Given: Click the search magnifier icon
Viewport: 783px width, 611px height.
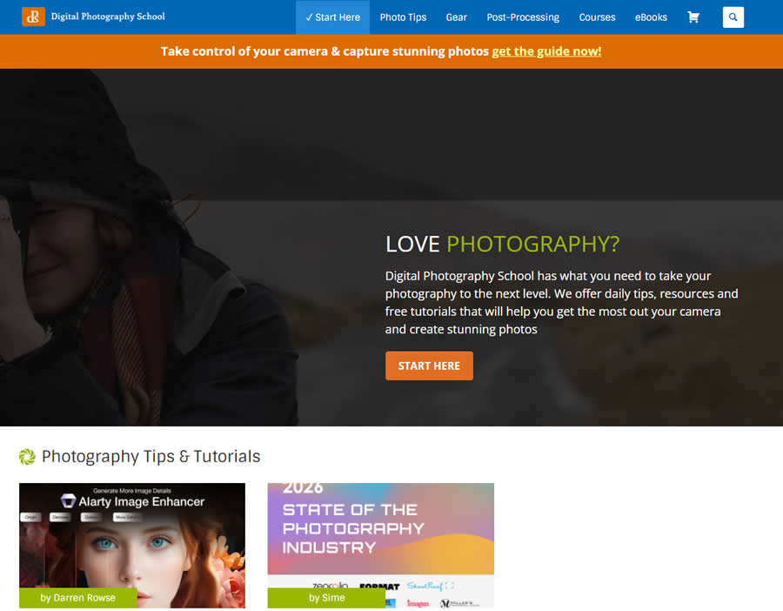Looking at the screenshot, I should tap(733, 17).
